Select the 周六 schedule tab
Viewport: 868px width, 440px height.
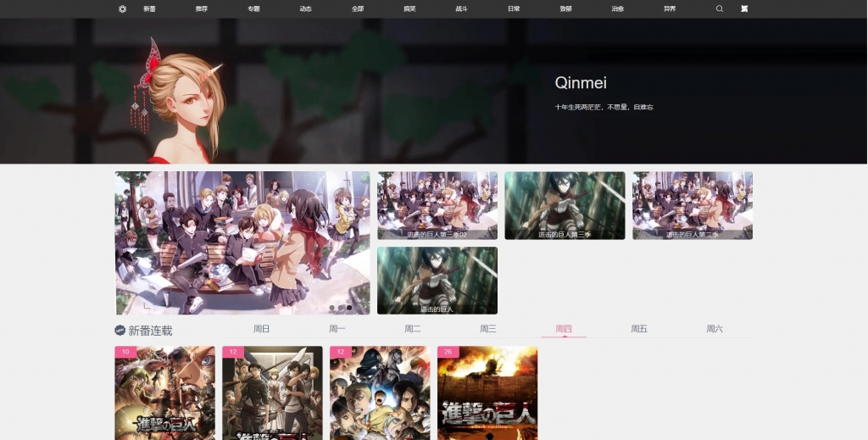(715, 329)
